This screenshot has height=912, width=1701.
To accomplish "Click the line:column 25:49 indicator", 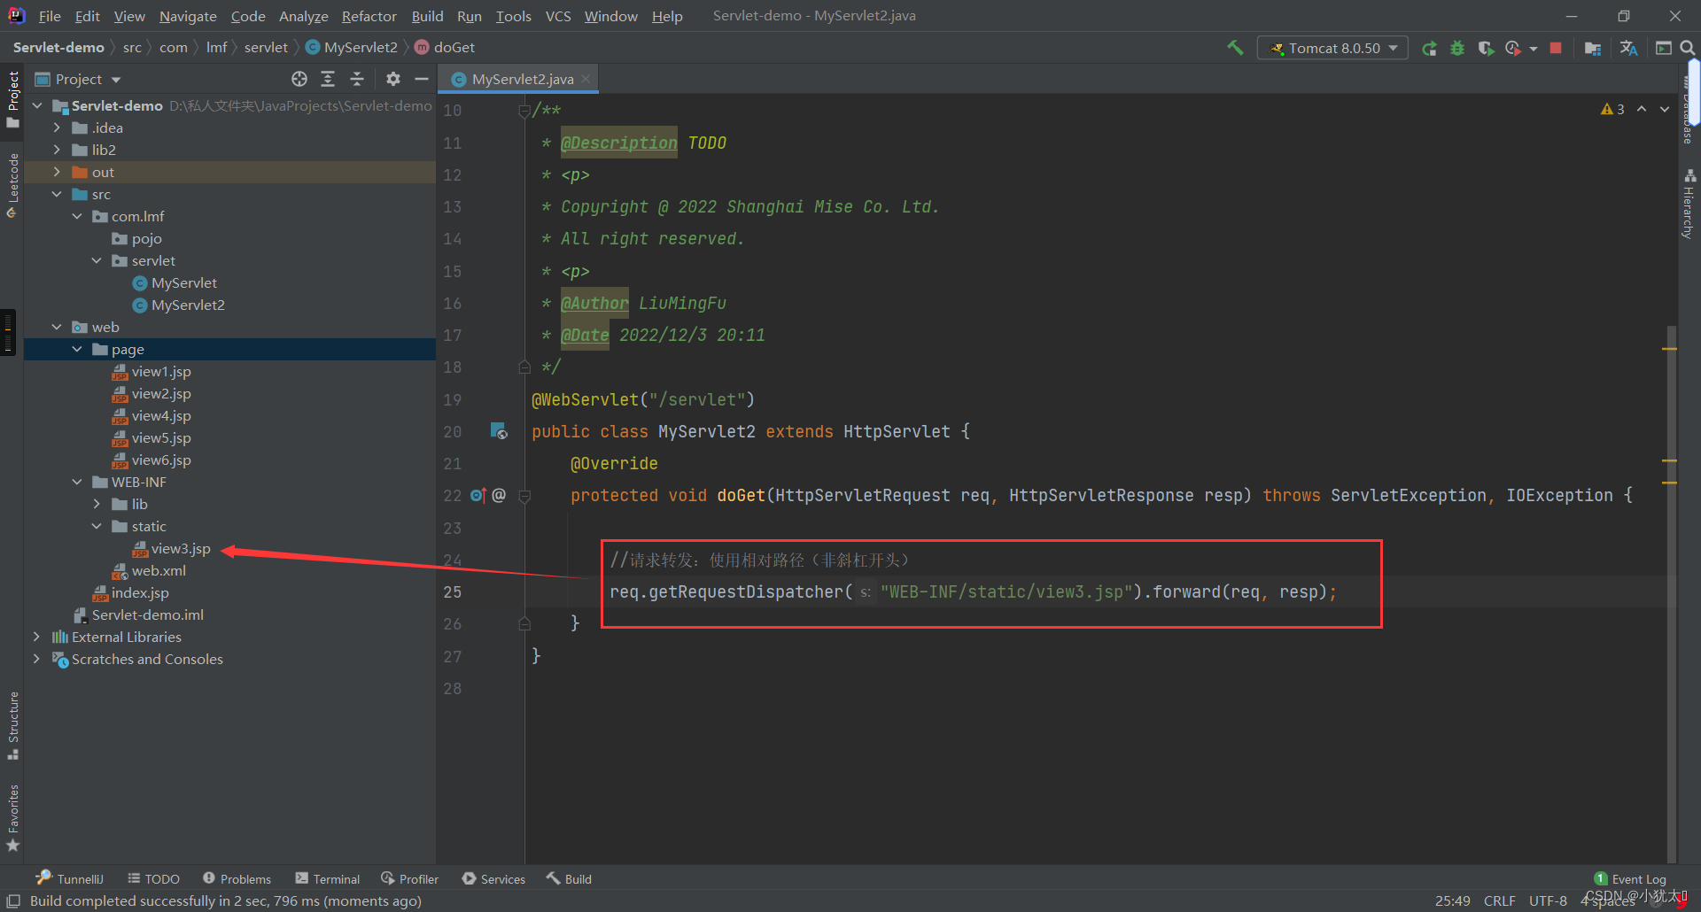I will [x=1452, y=900].
